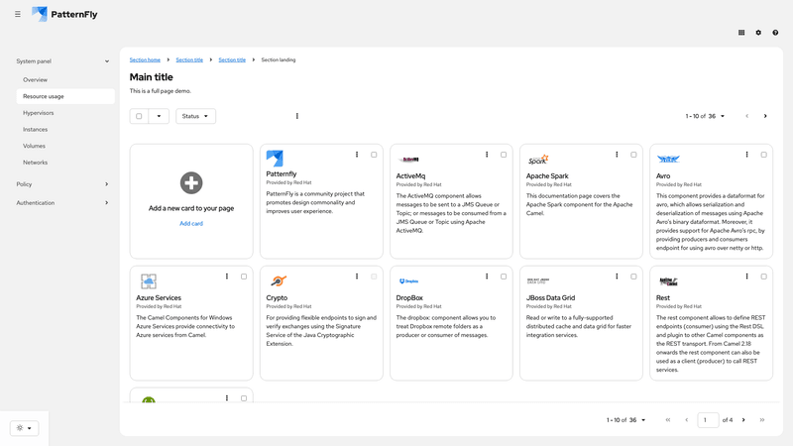Toggle the hamburger navigation menu
This screenshot has width=793, height=446.
[18, 14]
